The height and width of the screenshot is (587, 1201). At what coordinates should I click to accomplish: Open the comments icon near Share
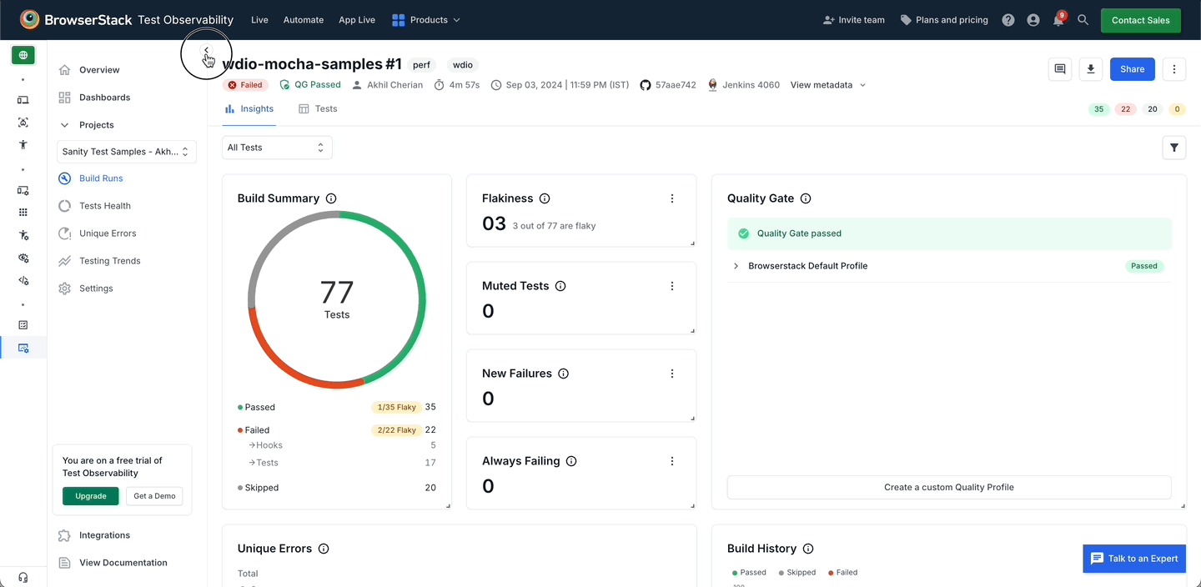pyautogui.click(x=1060, y=69)
